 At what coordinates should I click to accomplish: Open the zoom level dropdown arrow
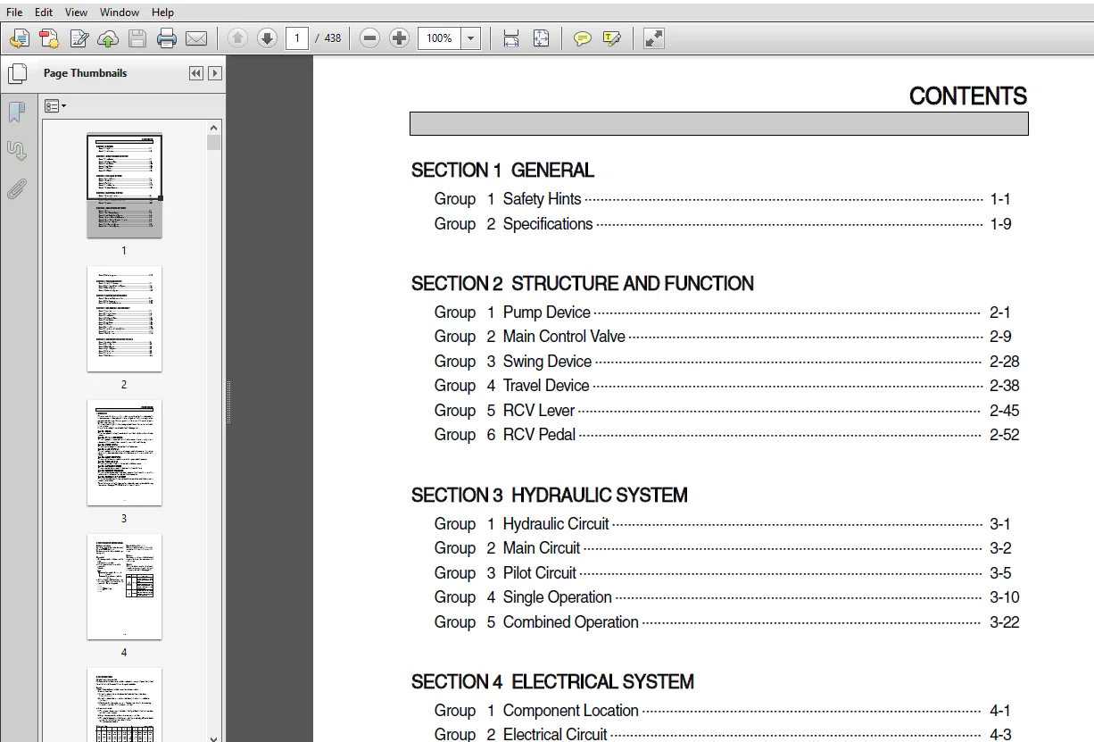coord(471,38)
